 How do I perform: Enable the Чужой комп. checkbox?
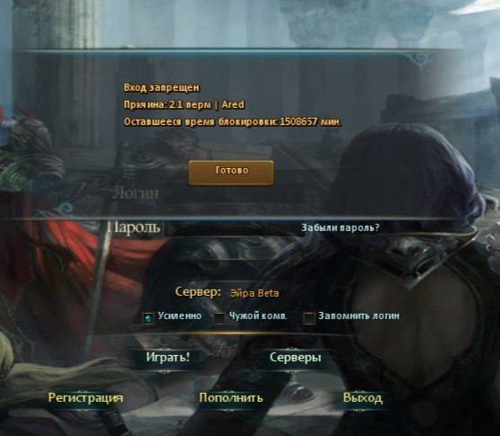(219, 317)
